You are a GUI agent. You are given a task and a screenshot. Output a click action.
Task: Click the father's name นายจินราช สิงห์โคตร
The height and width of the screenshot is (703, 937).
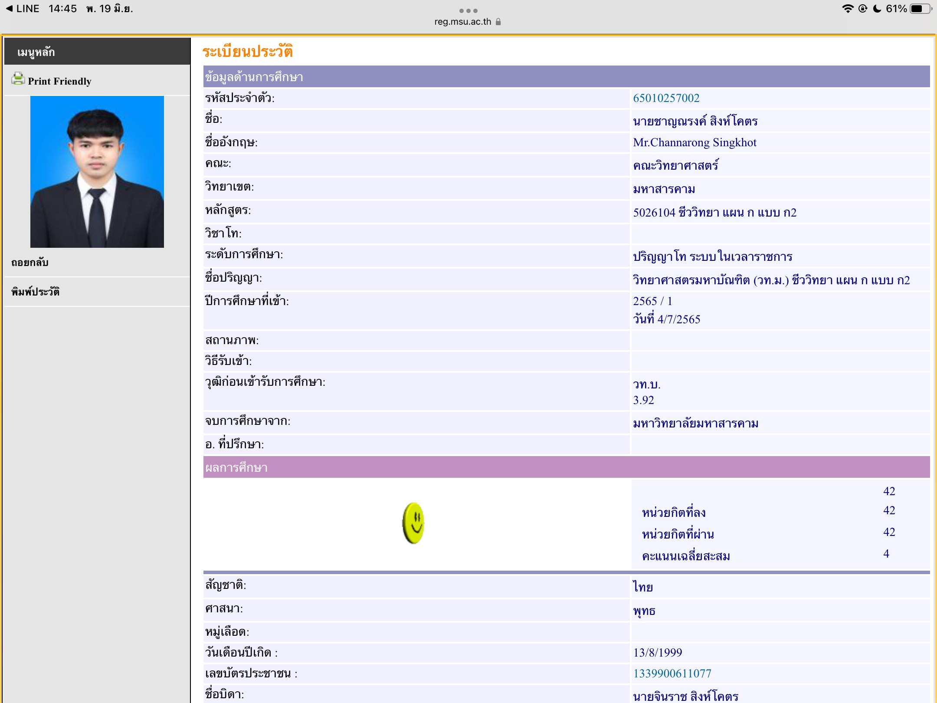pyautogui.click(x=685, y=696)
